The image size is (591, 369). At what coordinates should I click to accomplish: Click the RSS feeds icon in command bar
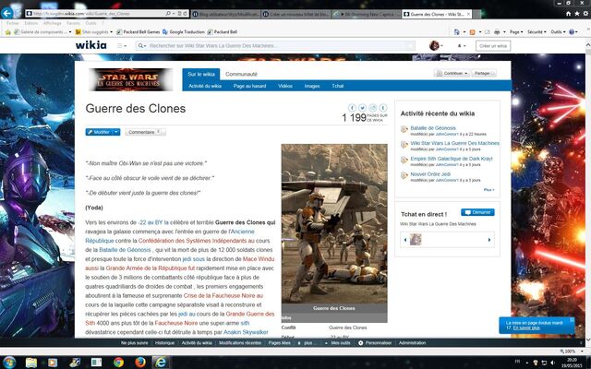472,32
